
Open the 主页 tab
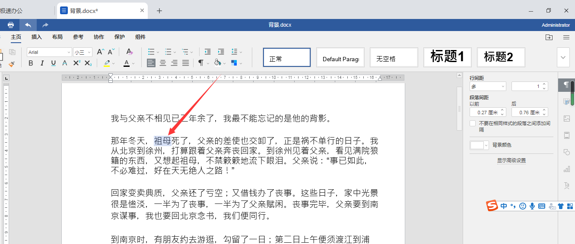pos(16,37)
